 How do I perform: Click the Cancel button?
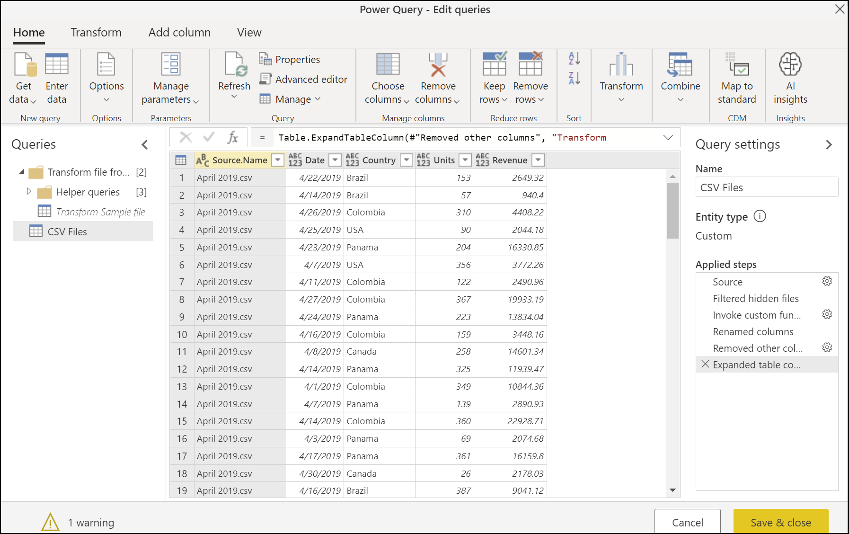tap(687, 522)
